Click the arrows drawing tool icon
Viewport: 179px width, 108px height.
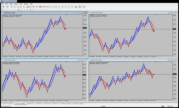tap(31, 9)
